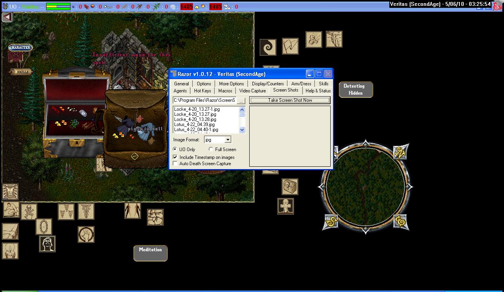
Task: Select the Full Screen radio button
Action: click(211, 150)
